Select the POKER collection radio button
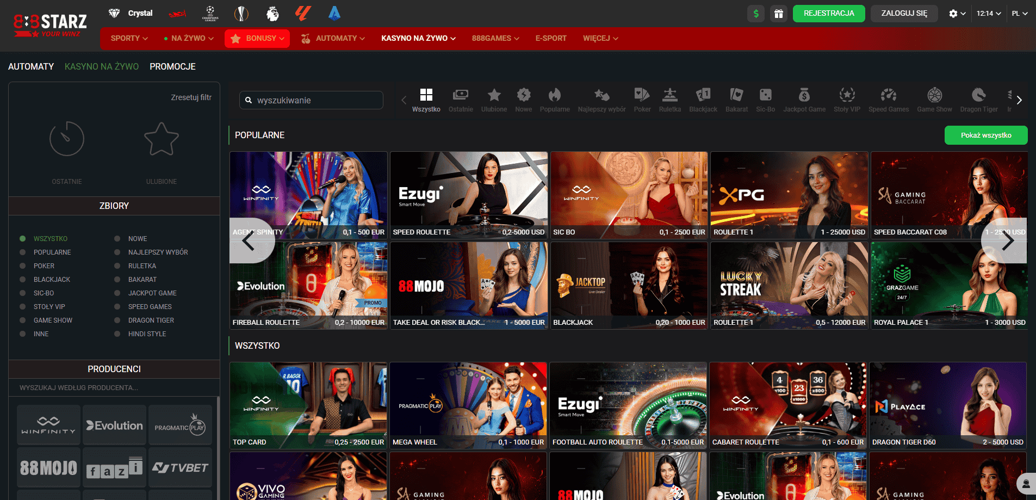The width and height of the screenshot is (1036, 500). [x=23, y=266]
